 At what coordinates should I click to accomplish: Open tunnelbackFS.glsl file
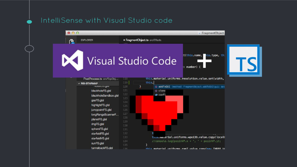(102, 148)
